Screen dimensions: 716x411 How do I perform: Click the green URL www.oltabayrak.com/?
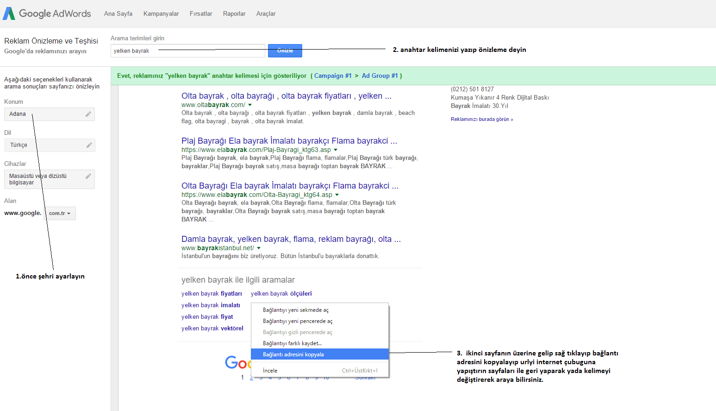pos(213,105)
